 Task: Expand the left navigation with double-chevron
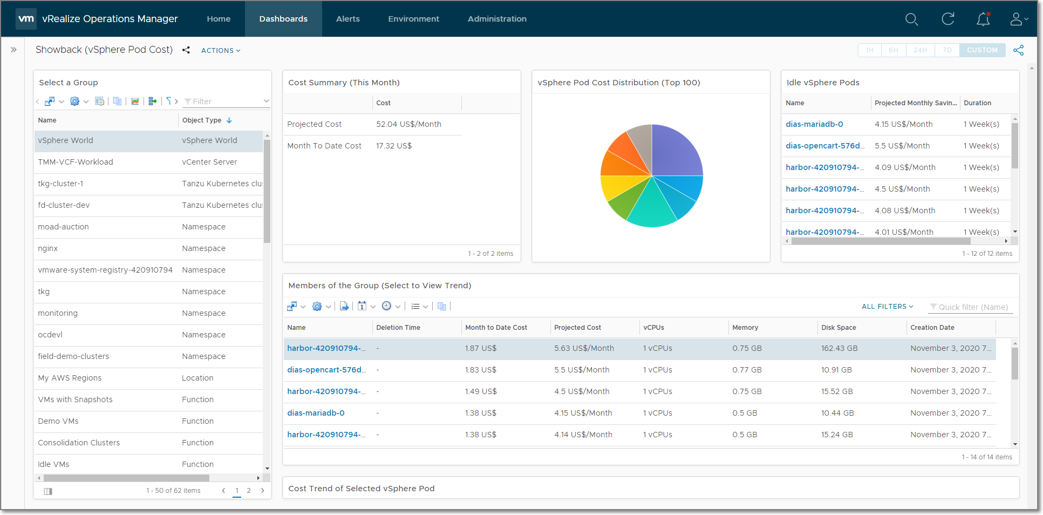[13, 50]
